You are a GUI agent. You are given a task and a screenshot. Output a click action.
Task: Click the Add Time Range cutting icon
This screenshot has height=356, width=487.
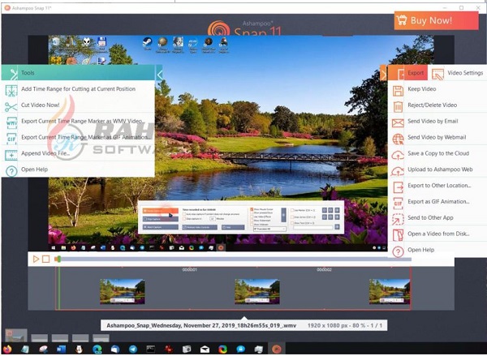11,90
